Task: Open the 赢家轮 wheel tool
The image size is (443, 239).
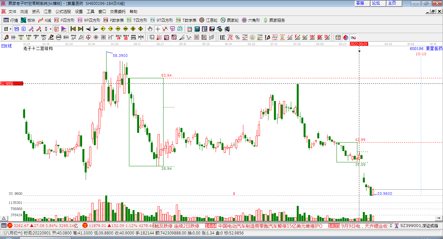Action: 230,20
